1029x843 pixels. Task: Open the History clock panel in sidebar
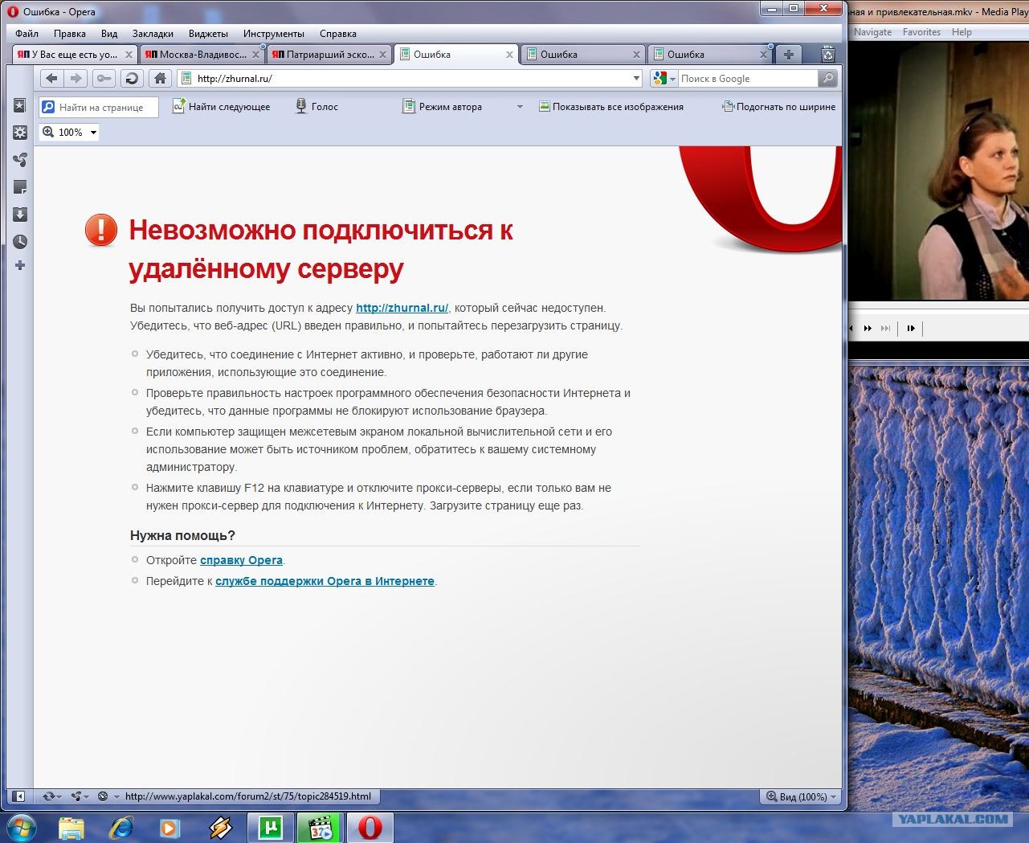pyautogui.click(x=20, y=242)
